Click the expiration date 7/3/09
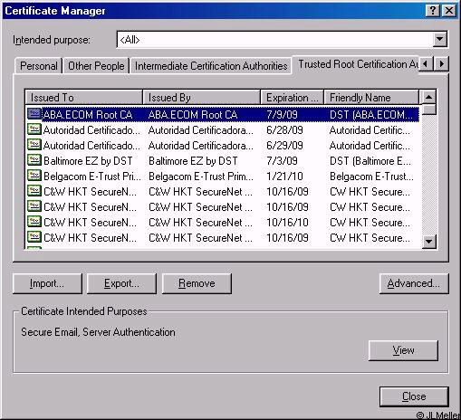 point(282,161)
